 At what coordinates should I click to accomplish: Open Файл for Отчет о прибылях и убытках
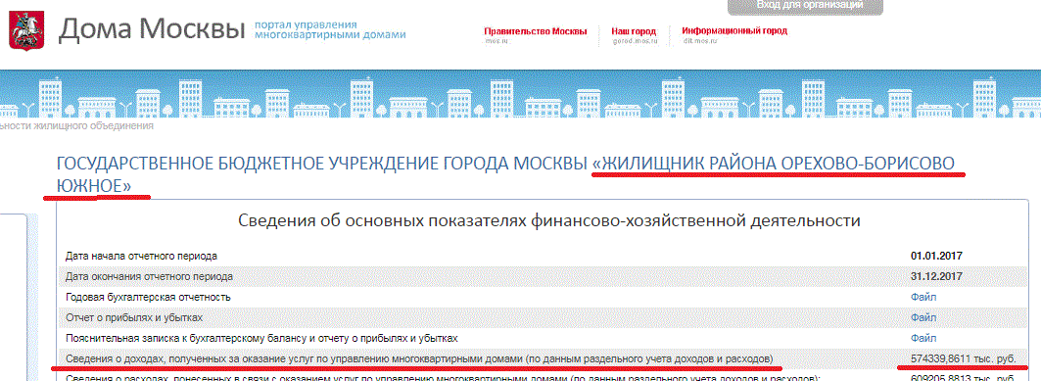(923, 317)
